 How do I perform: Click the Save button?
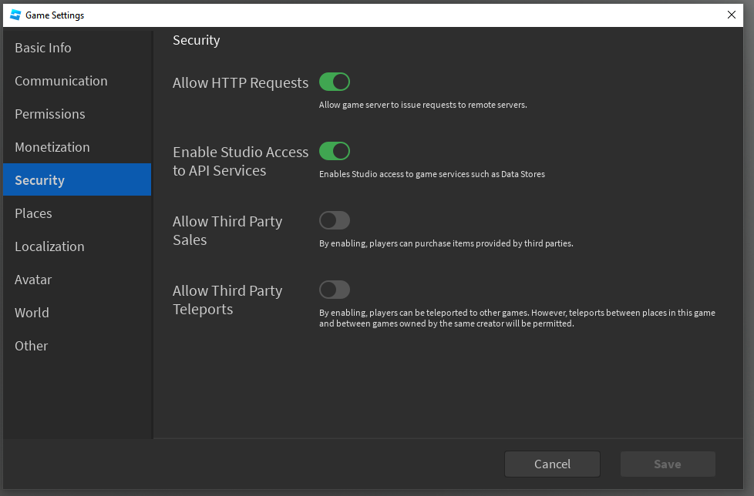(x=668, y=464)
